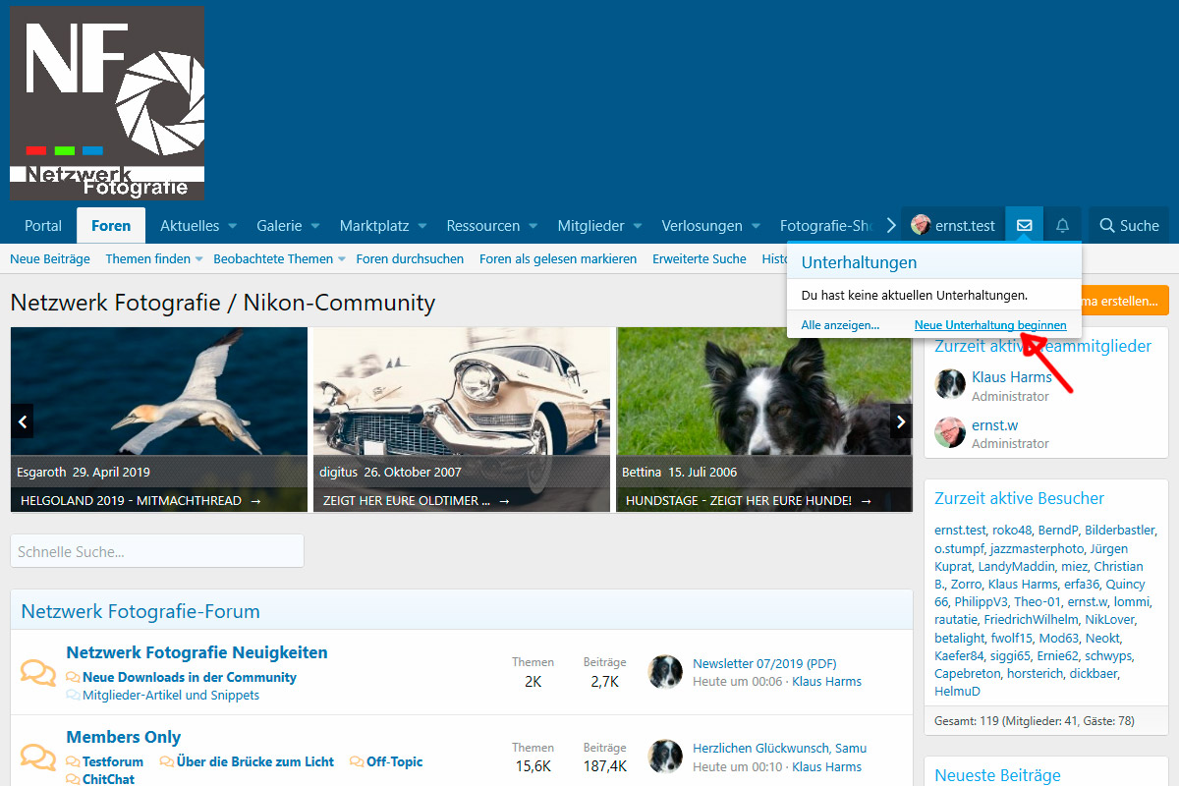Click visitor Bilderbastler in active visitors

coord(1120,531)
